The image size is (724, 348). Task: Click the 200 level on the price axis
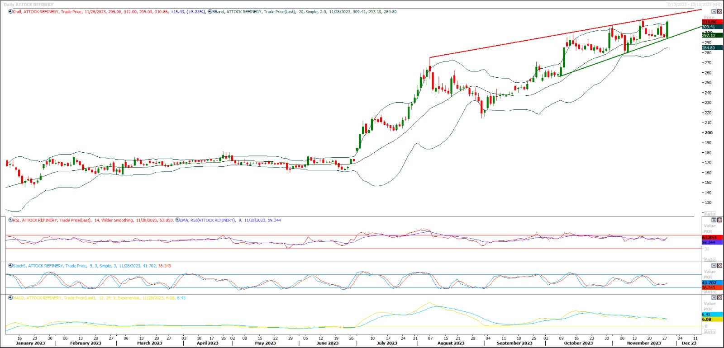pos(709,133)
